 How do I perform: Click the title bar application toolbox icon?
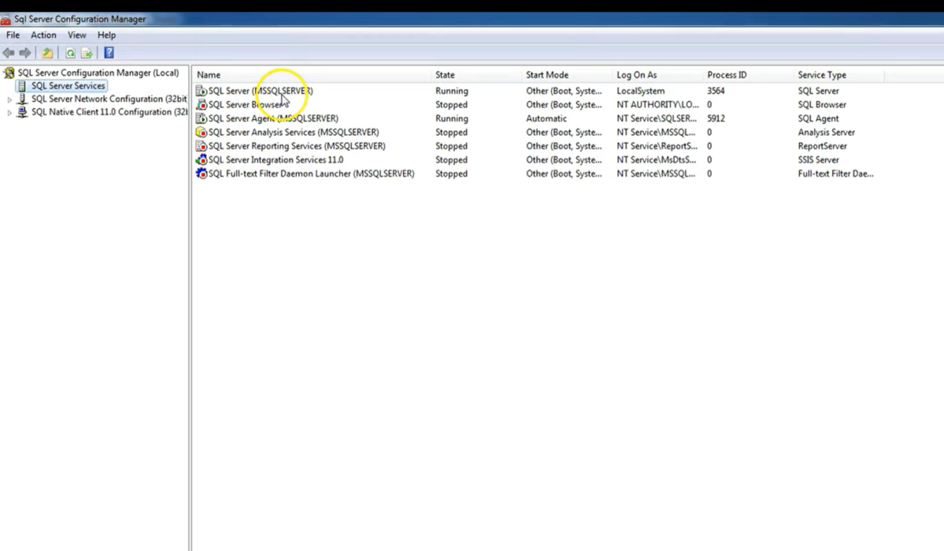6,19
